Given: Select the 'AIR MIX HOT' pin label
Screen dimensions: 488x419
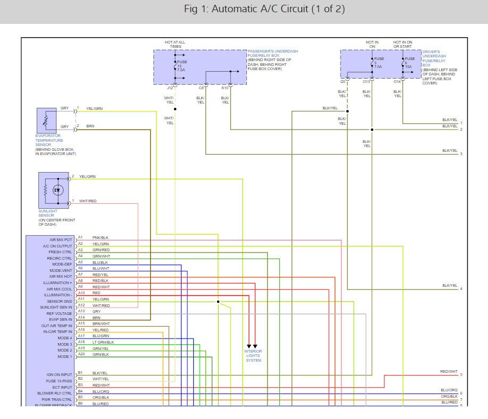Looking at the screenshot, I should point(60,277).
